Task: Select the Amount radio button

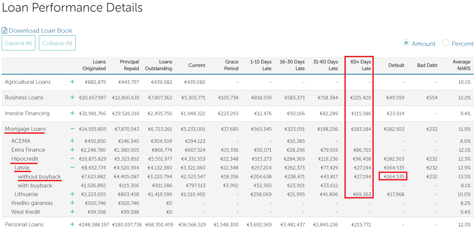Action: tap(406, 43)
